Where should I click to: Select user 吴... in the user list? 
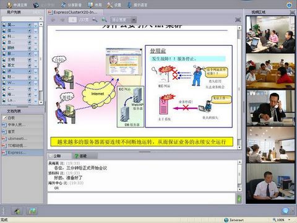20,25
